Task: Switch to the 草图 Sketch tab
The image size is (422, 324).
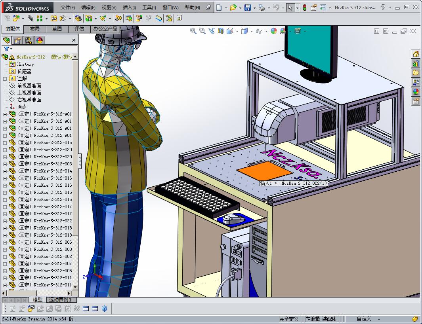Action: [57, 29]
